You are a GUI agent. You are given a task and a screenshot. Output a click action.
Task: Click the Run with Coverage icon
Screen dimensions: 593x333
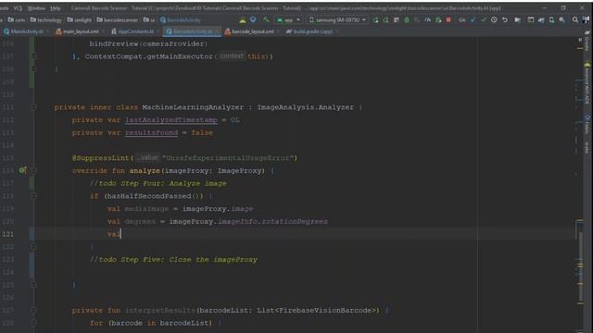click(417, 19)
